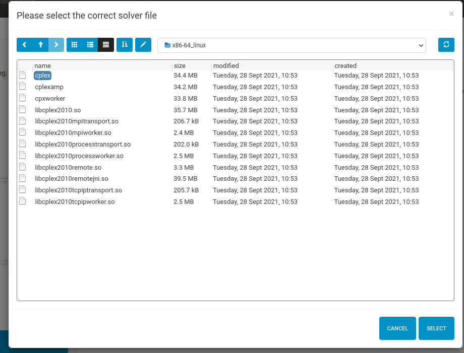Select the cplexamp file

click(x=49, y=87)
